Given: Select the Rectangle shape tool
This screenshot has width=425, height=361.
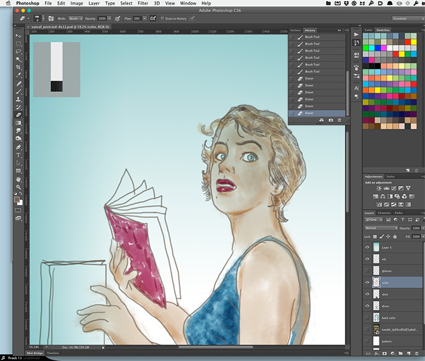Looking at the screenshot, I should 18,171.
